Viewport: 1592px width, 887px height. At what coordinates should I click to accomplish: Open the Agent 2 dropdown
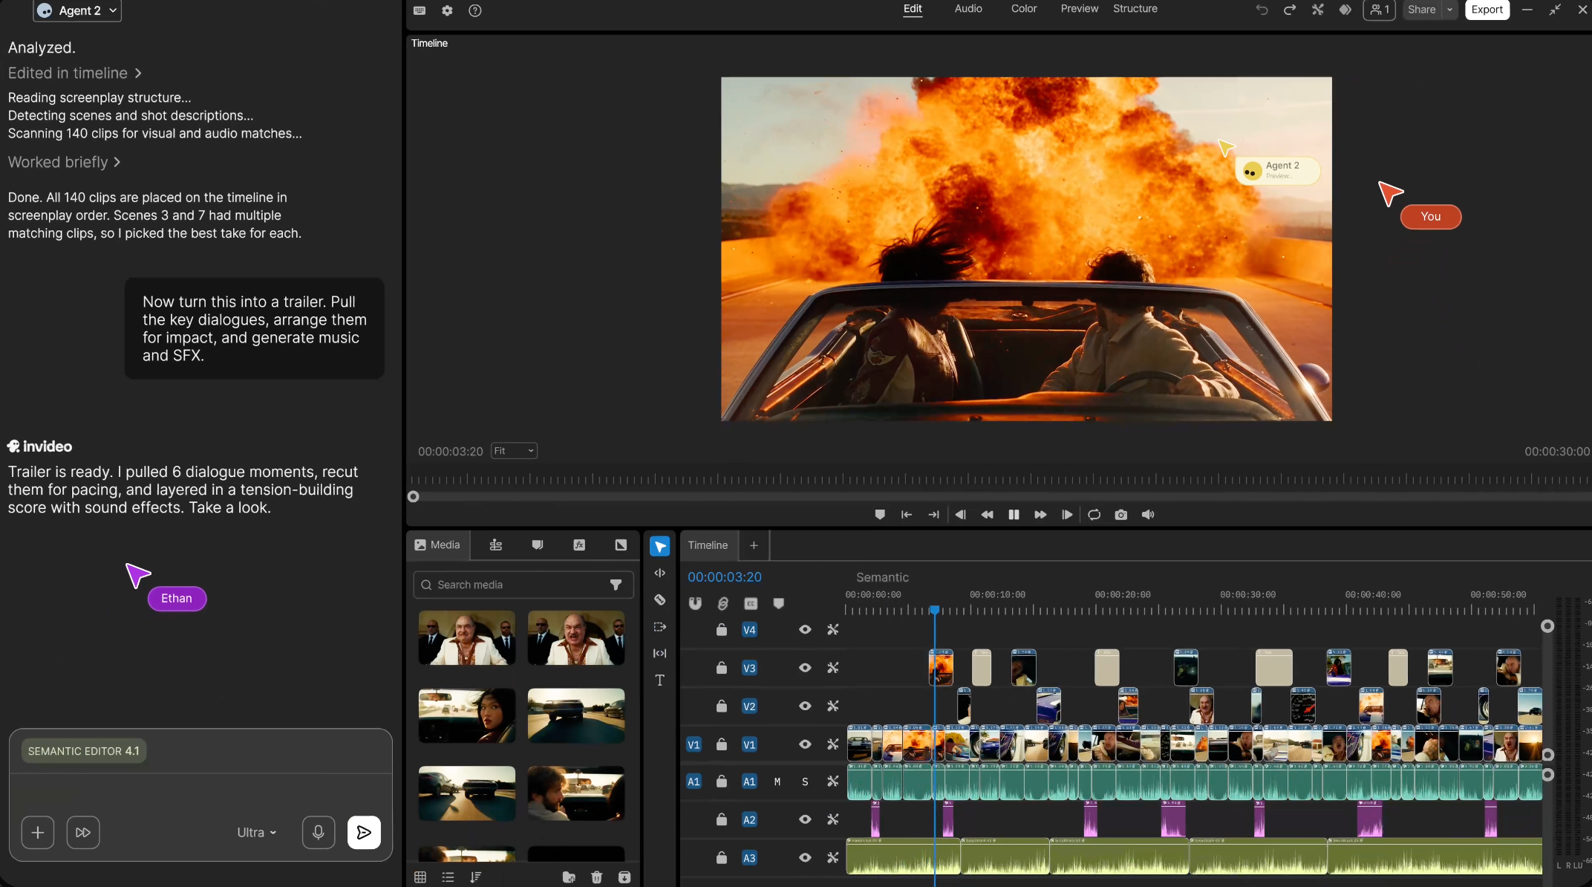[x=77, y=10]
